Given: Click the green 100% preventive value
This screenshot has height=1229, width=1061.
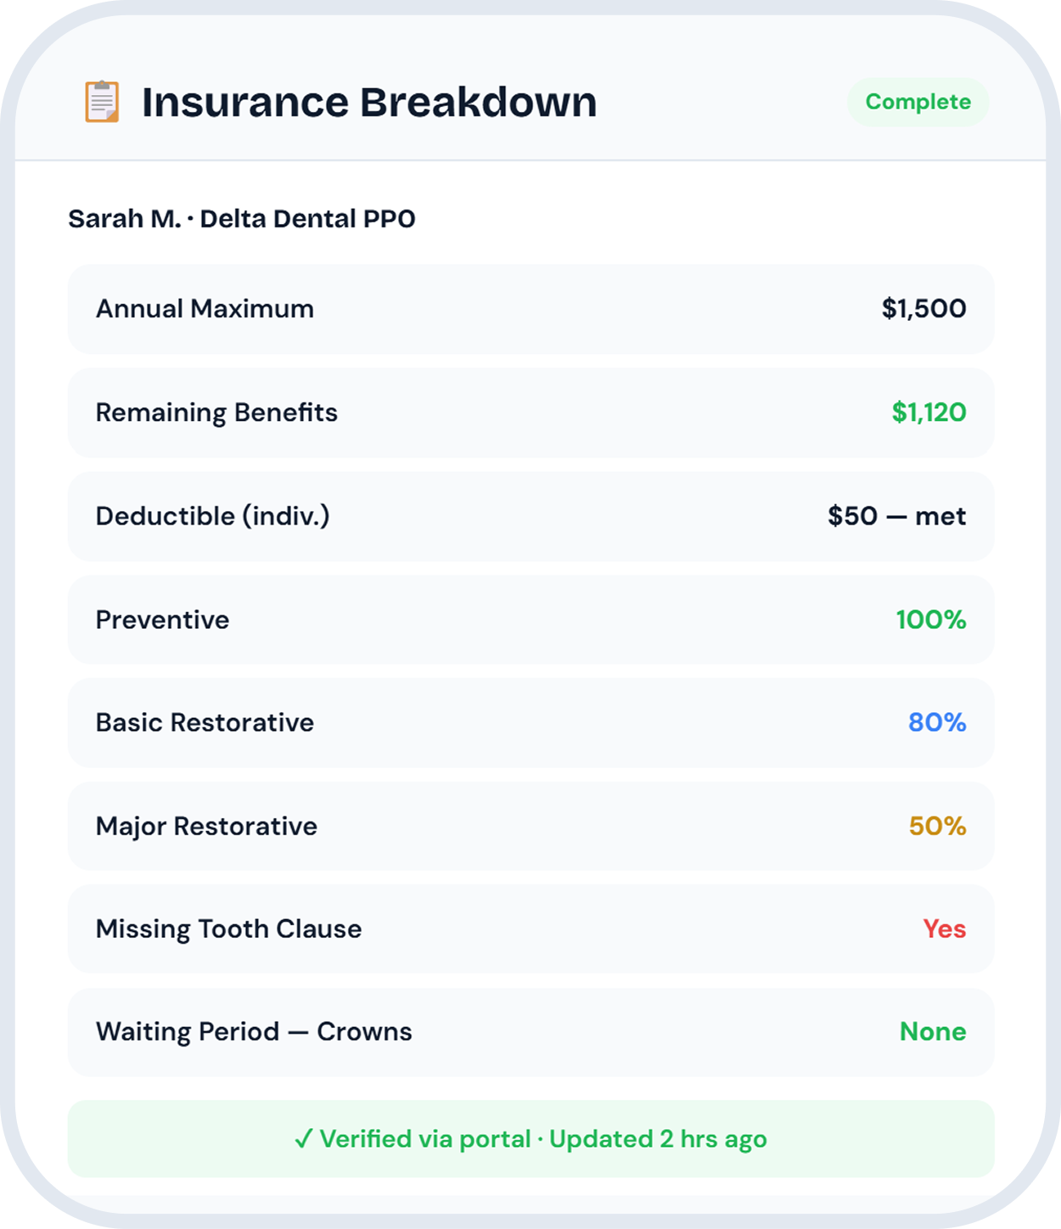Looking at the screenshot, I should coord(931,620).
